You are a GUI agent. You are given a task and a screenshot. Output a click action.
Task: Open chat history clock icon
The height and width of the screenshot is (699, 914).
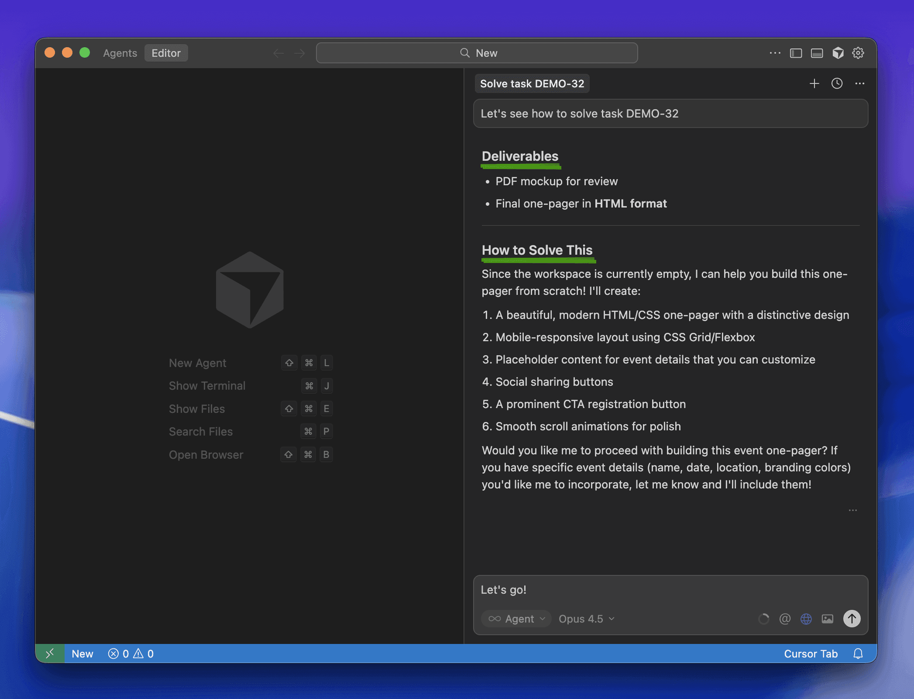tap(837, 83)
